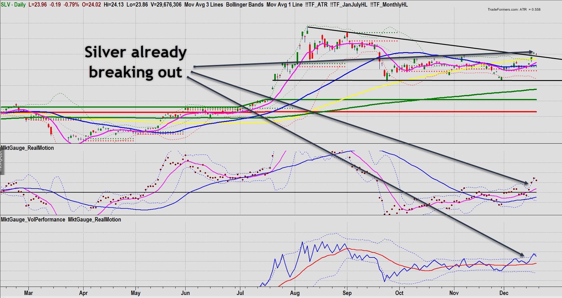562x298 pixels.
Task: Select the Oct label on the time axis
Action: click(x=399, y=293)
